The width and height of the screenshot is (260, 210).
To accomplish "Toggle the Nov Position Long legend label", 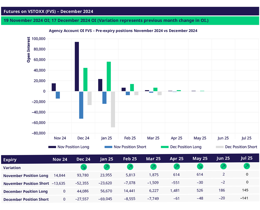I will 73,147.
